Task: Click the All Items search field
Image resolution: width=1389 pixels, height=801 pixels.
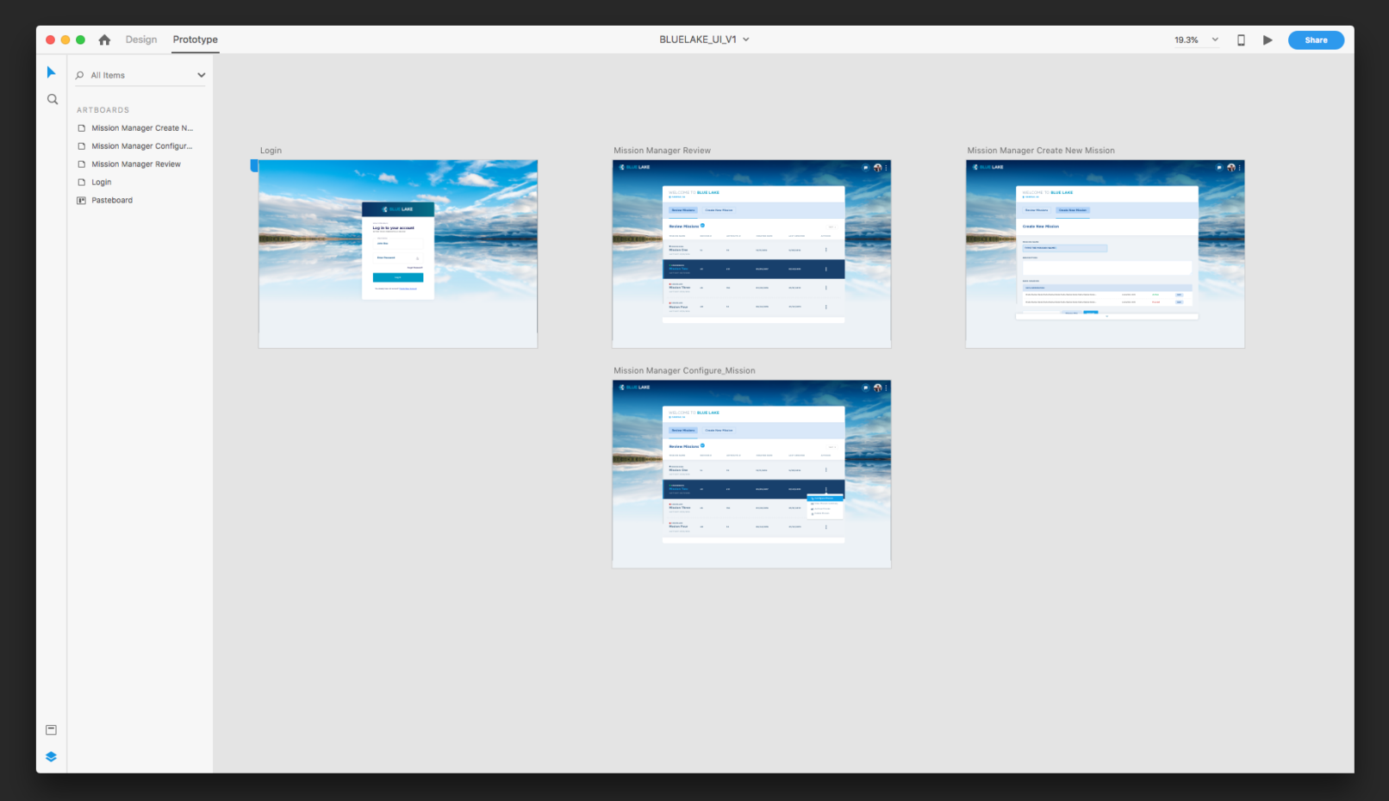Action: pyautogui.click(x=138, y=76)
